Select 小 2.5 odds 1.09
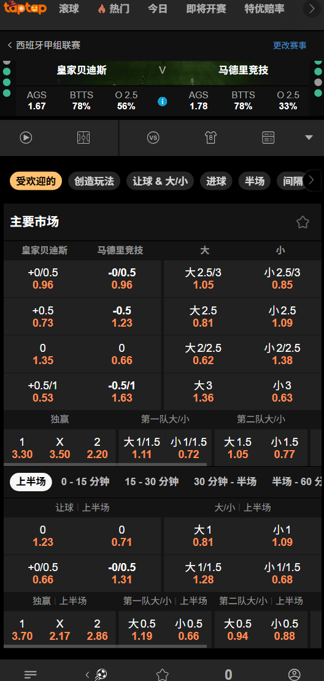 pyautogui.click(x=282, y=317)
